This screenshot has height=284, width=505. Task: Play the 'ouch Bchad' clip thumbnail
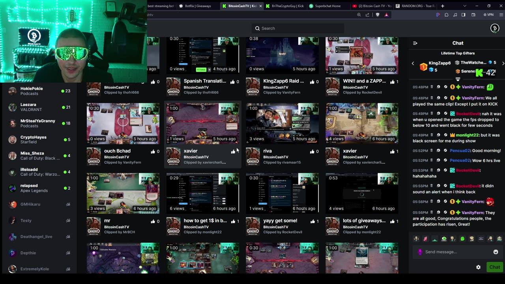(123, 123)
